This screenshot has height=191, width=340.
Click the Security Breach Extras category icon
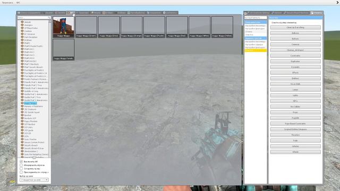pyautogui.click(x=22, y=149)
